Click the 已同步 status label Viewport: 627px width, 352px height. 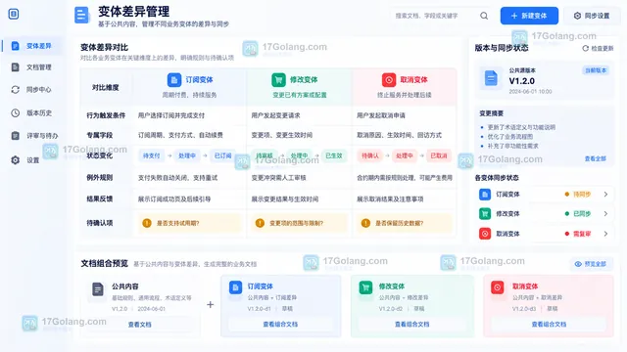click(582, 214)
